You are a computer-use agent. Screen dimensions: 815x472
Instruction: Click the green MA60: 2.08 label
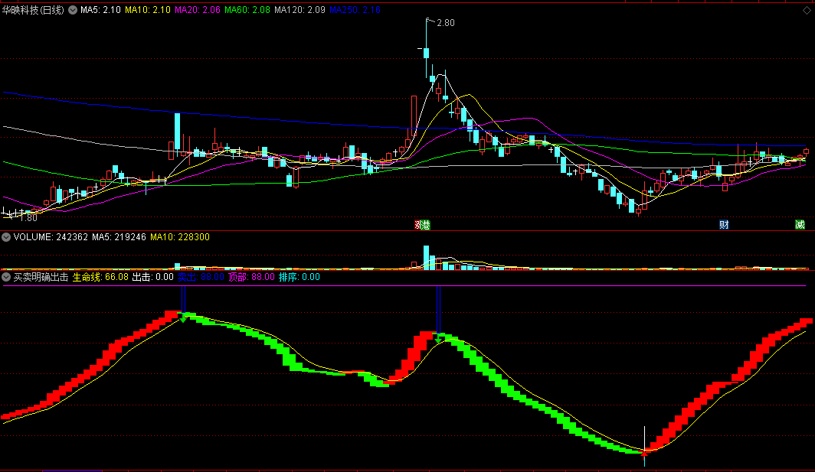[x=247, y=10]
